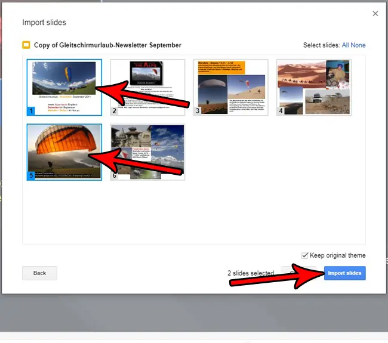
Task: Click the slide 1 number badge
Action: pyautogui.click(x=31, y=111)
